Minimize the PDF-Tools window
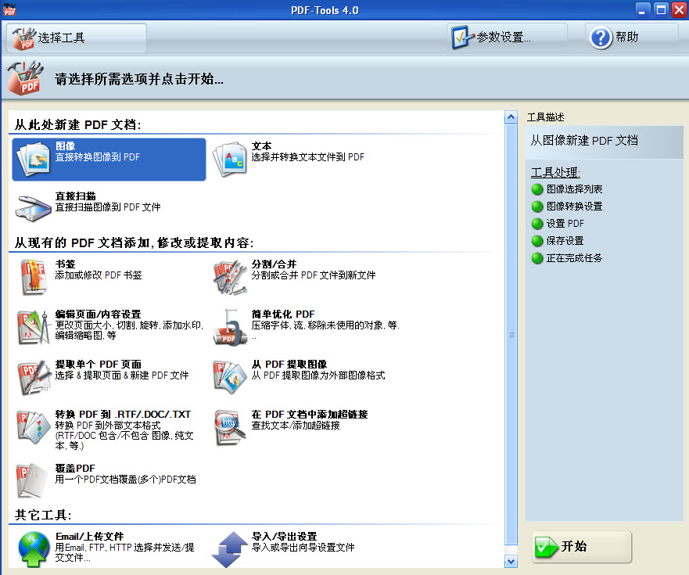Image resolution: width=689 pixels, height=575 pixels. coord(642,9)
